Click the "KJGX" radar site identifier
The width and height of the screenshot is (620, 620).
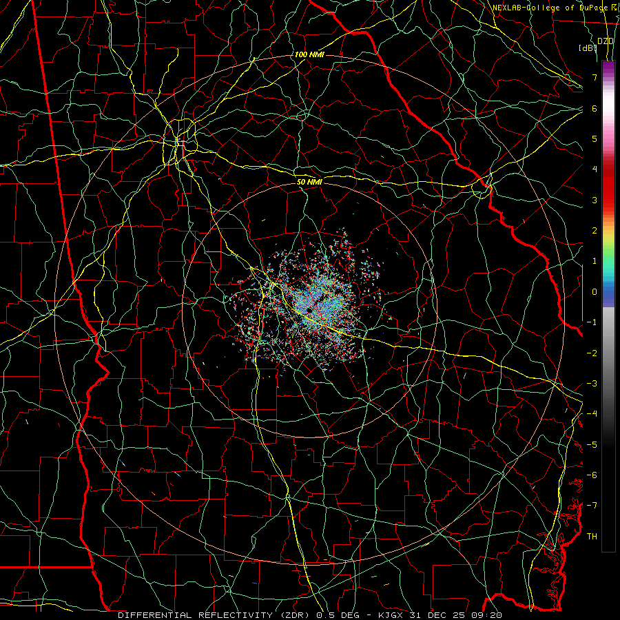click(391, 615)
